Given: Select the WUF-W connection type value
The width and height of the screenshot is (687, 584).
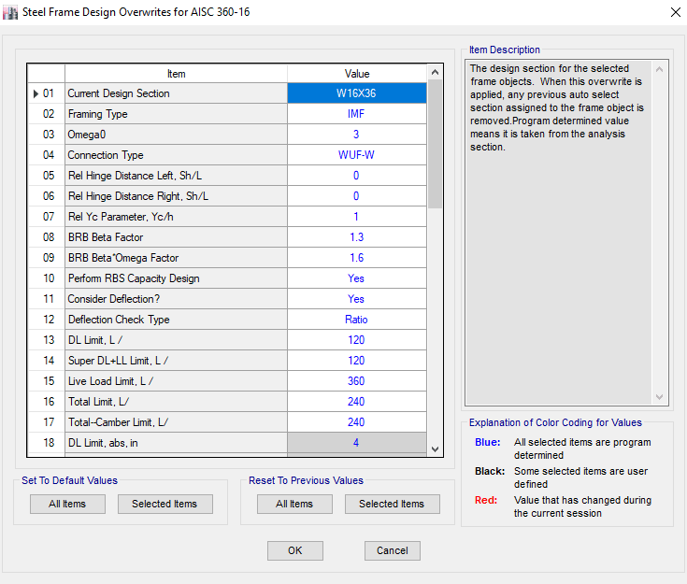Looking at the screenshot, I should 357,155.
